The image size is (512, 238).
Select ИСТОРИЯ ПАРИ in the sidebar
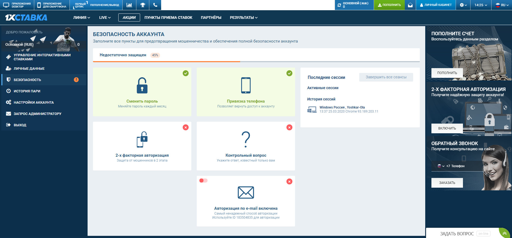click(27, 91)
